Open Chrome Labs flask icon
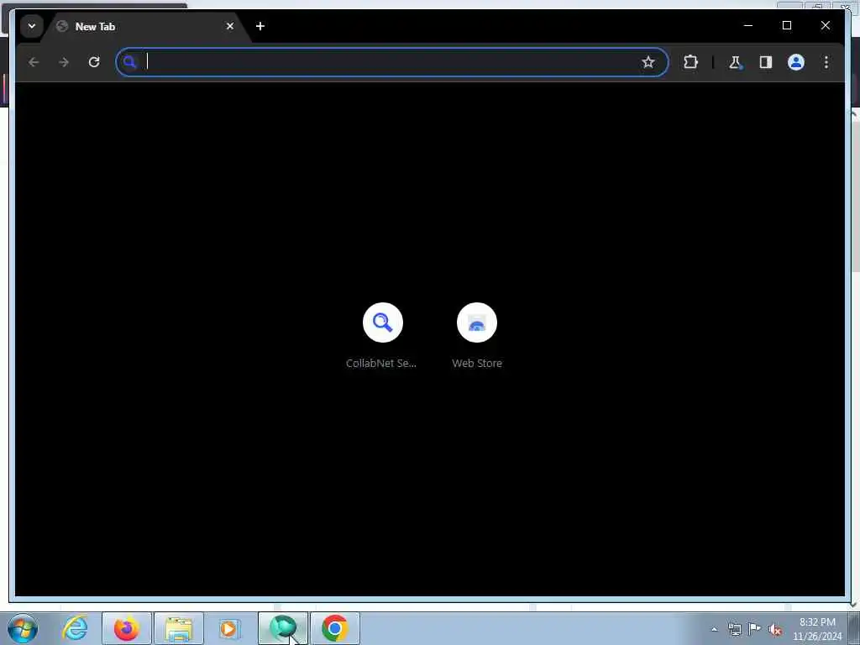The height and width of the screenshot is (645, 860). 735,62
